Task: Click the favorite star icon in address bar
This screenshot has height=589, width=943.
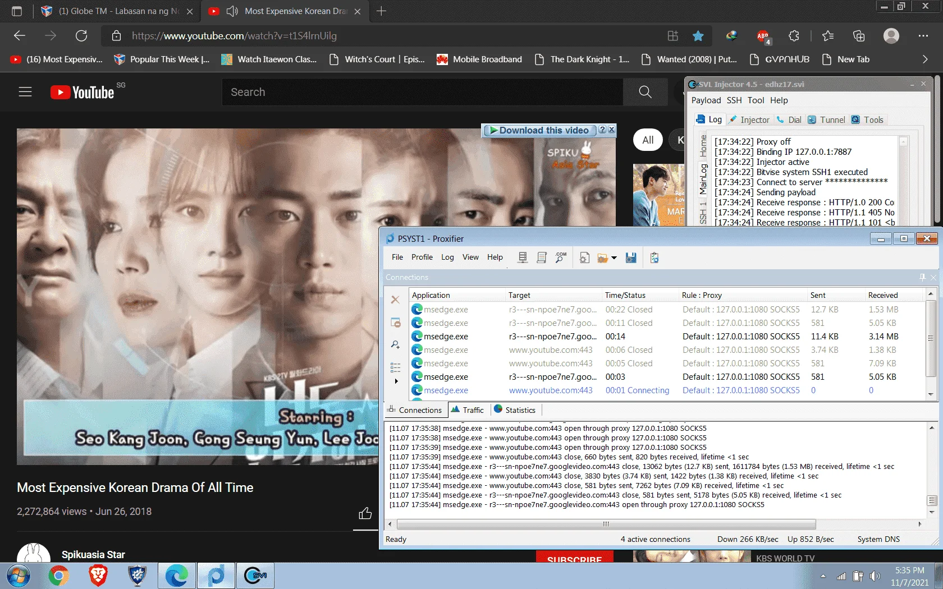Action: pos(698,36)
